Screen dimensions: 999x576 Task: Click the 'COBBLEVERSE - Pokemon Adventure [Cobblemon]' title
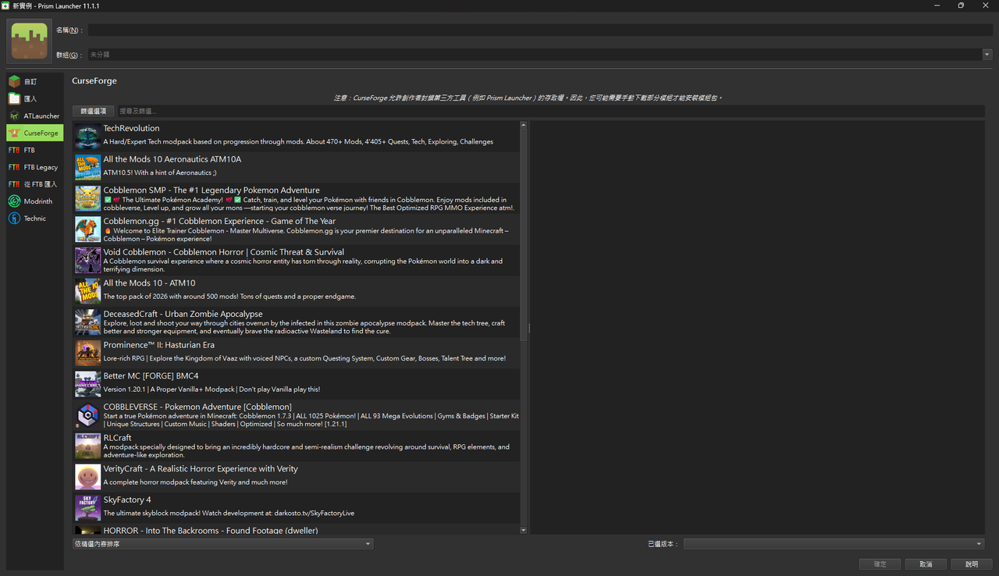coord(197,407)
